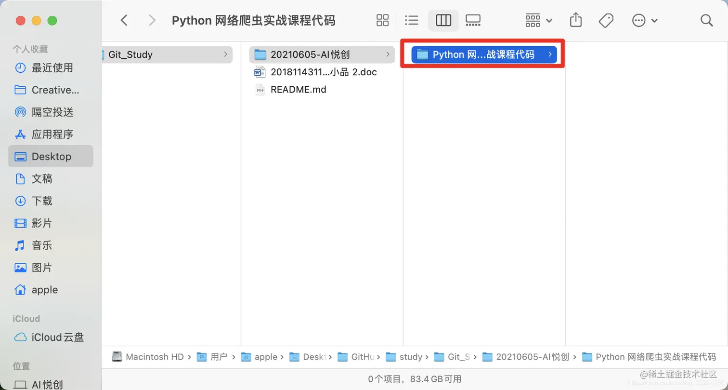Click 20210605-AI悦创 in the path bar
Viewport: 728px width, 390px height.
526,357
